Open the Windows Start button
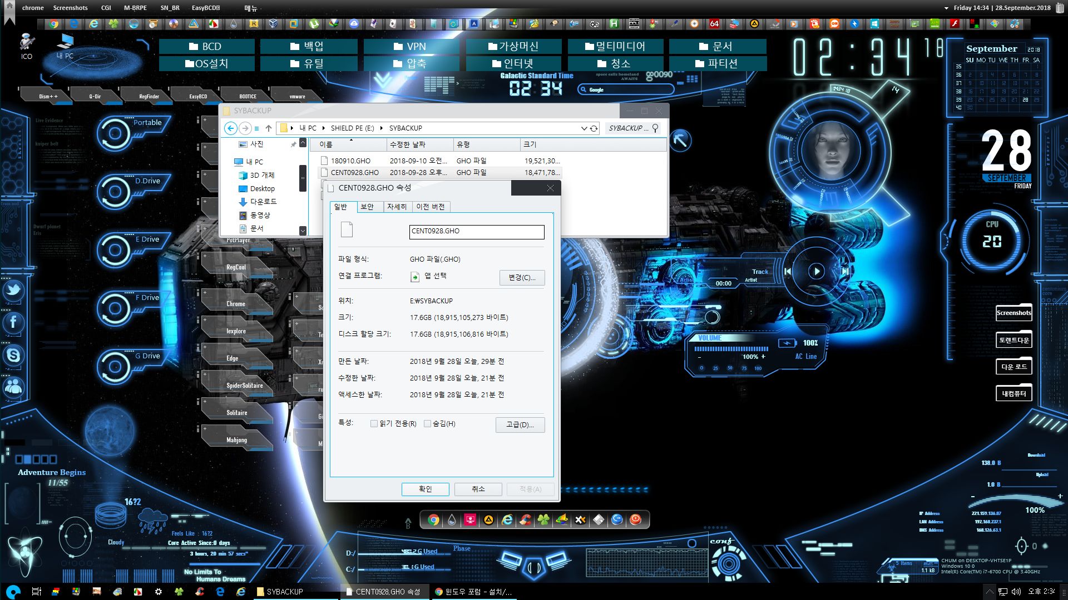The width and height of the screenshot is (1068, 600). click(x=13, y=592)
